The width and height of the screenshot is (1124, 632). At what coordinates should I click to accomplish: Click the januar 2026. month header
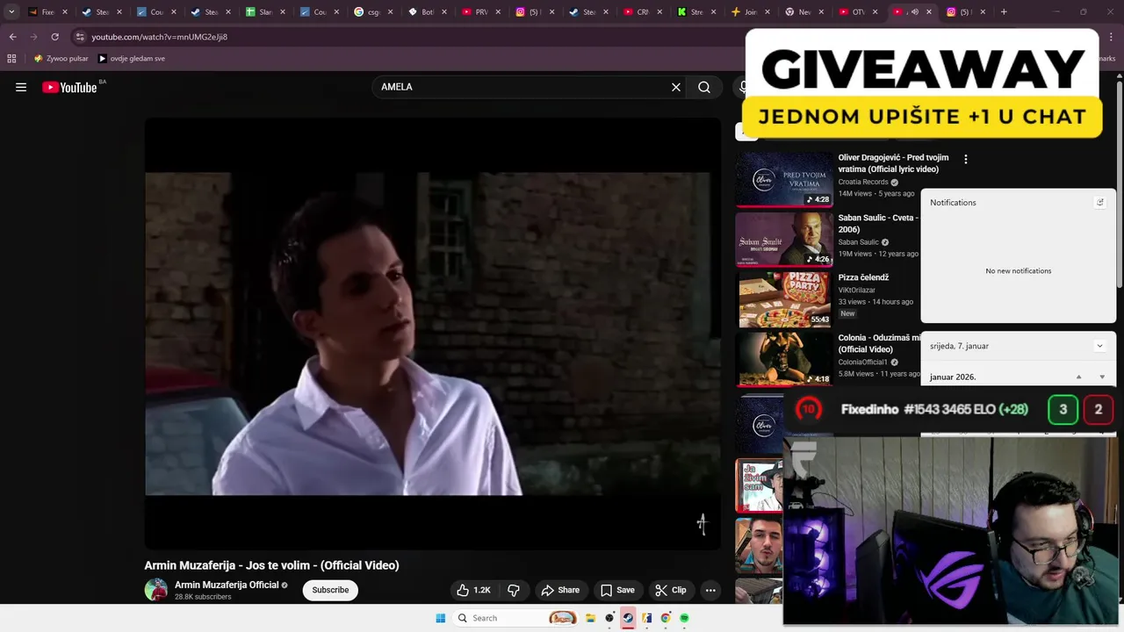[953, 377]
